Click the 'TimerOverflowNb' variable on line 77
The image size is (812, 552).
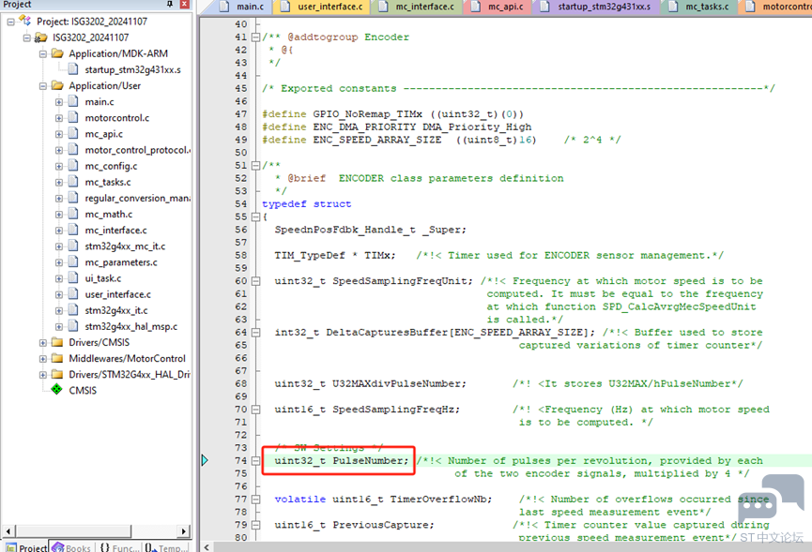click(x=440, y=500)
